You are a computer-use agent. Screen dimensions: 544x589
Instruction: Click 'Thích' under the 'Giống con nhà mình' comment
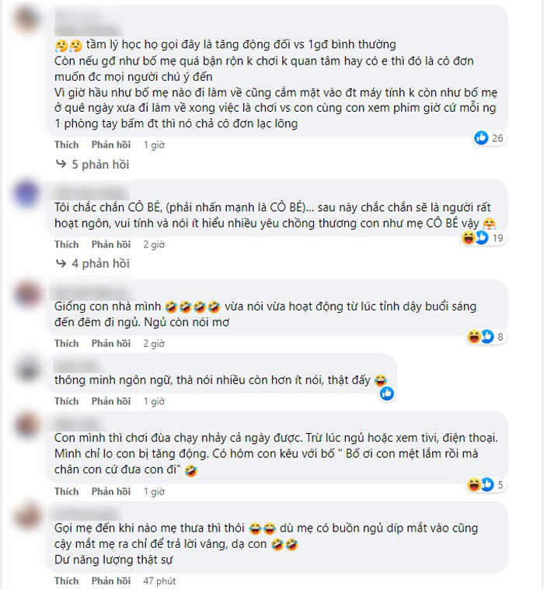(67, 343)
